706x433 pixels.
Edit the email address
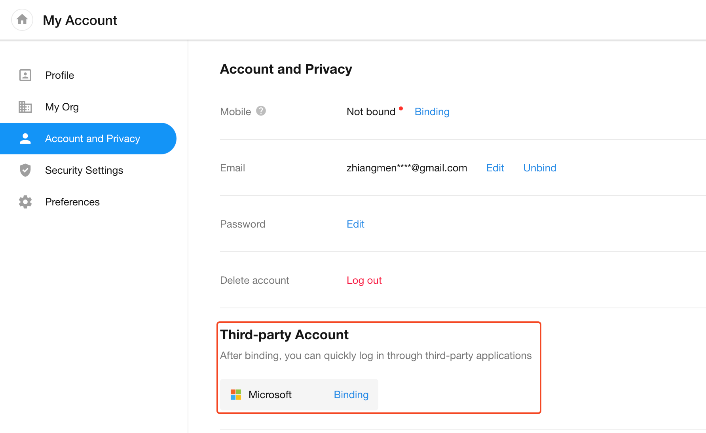(495, 168)
